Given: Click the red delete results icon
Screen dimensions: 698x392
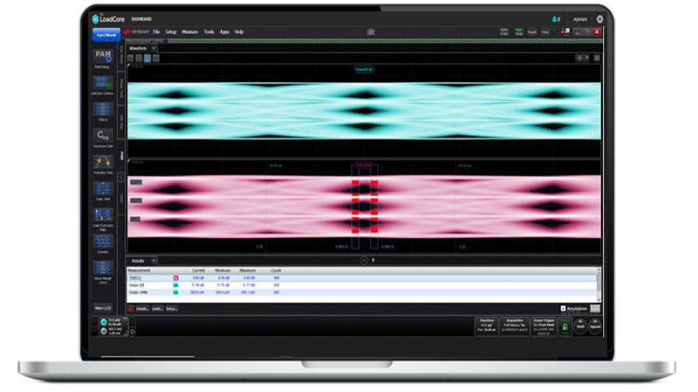Looking at the screenshot, I should [x=130, y=308].
